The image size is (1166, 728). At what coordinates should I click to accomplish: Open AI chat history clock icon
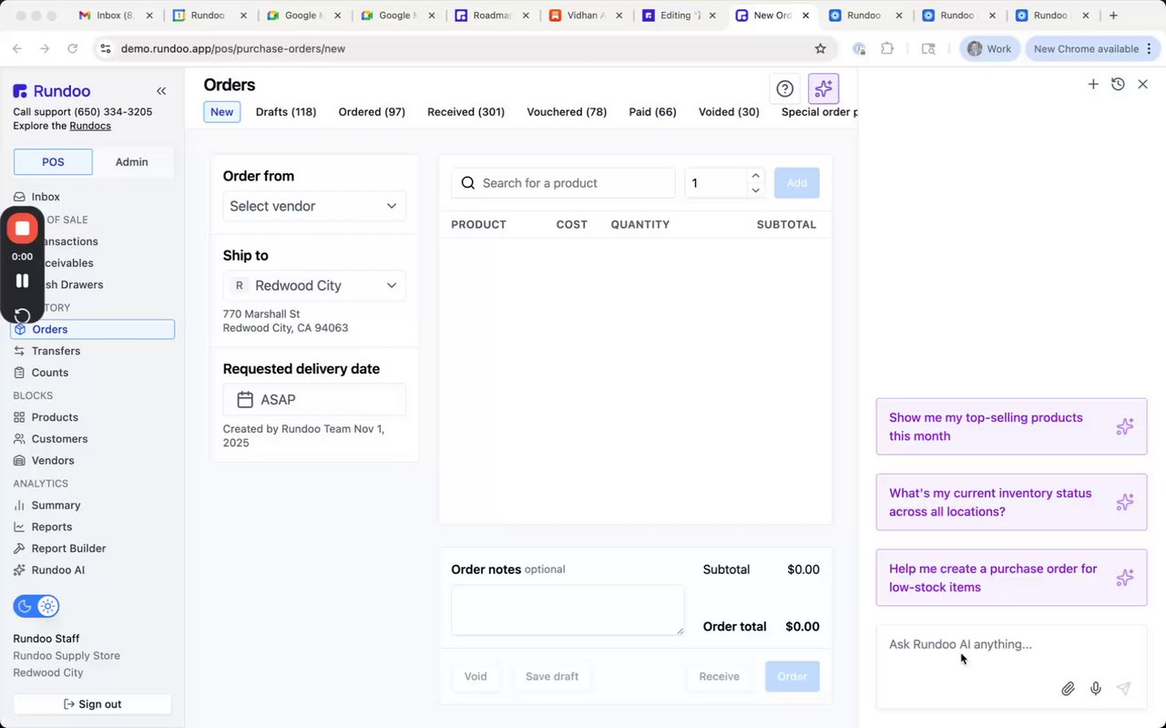tap(1118, 84)
